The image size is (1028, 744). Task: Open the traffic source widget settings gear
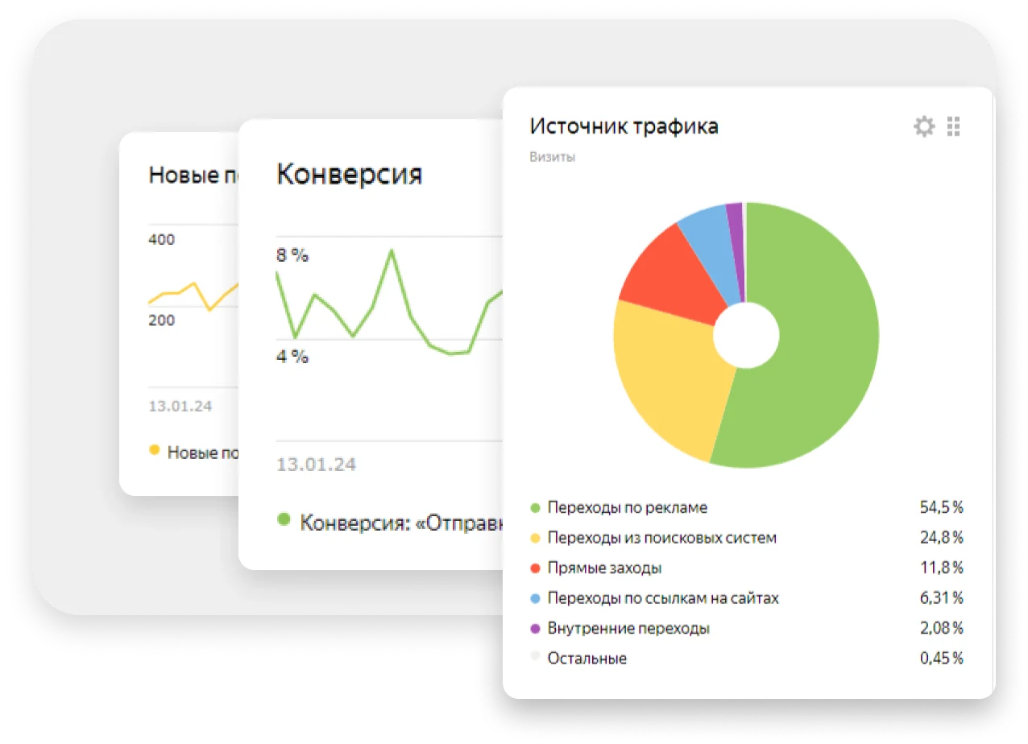924,126
